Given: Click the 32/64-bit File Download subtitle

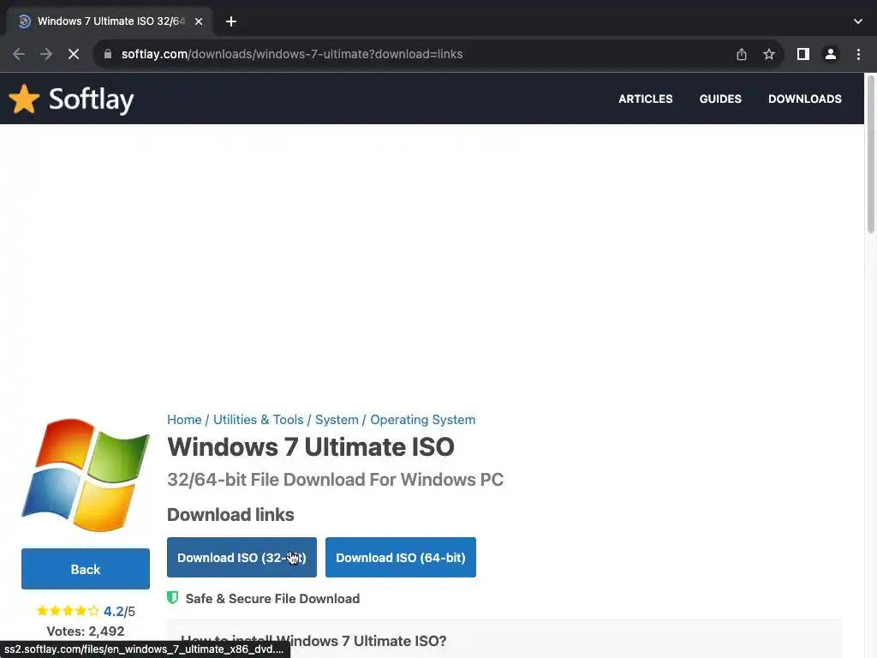Looking at the screenshot, I should click(335, 480).
